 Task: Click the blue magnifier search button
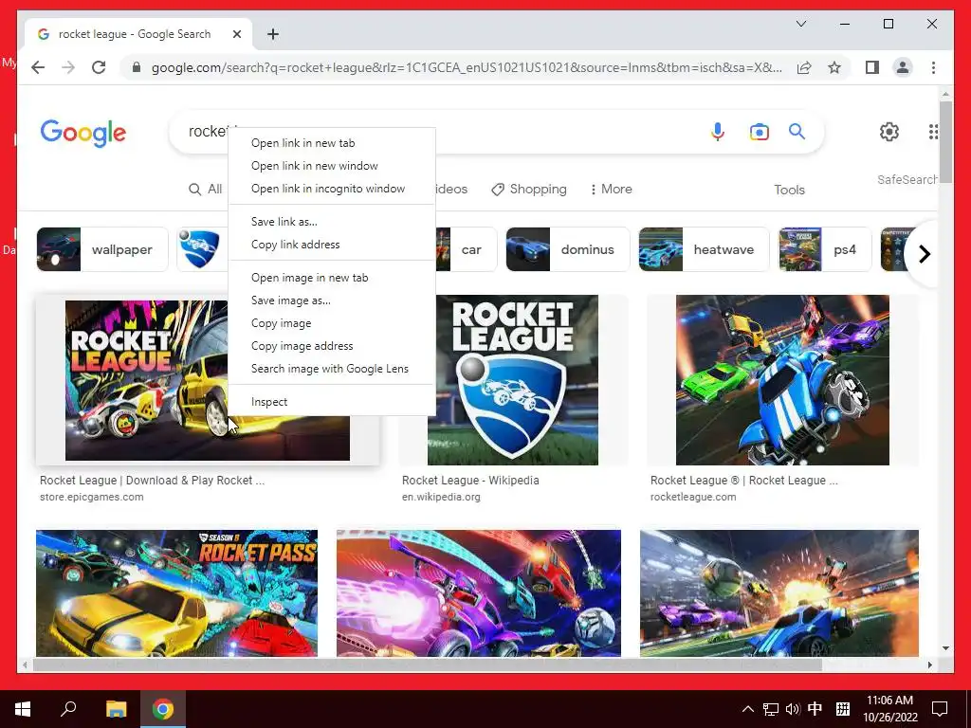tap(797, 131)
